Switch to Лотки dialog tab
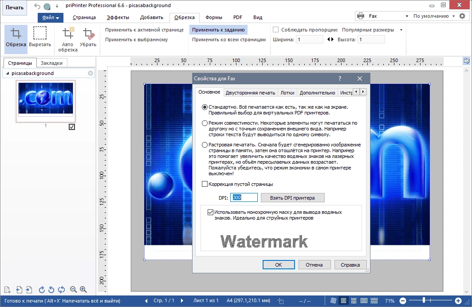 [287, 93]
